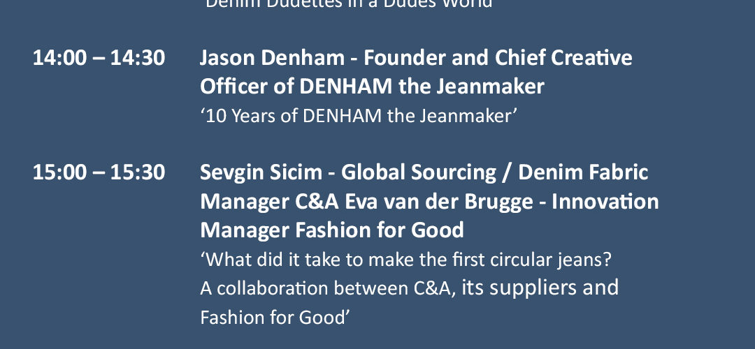
Task: Click the partially visible Denim Dudettes title
Action: pyautogui.click(x=350, y=4)
